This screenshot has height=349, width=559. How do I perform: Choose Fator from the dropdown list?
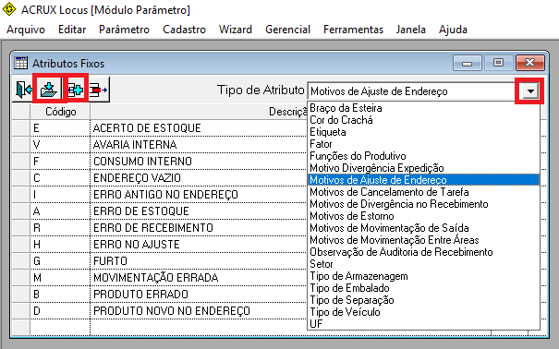click(x=423, y=144)
